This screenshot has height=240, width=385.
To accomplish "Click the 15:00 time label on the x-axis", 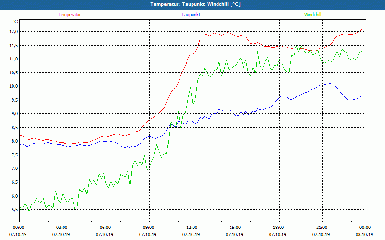I will [236, 227].
